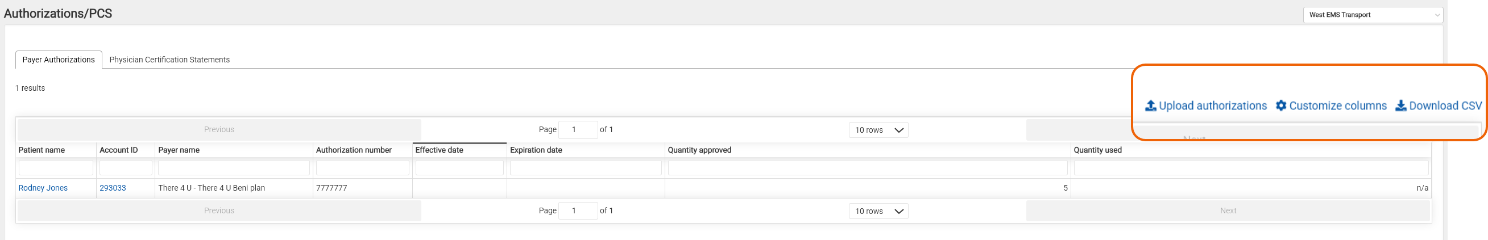The image size is (1488, 240).
Task: Sort by Expiration date column header
Action: point(536,150)
